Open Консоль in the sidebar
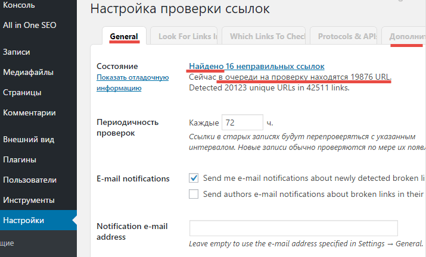Screen dimensions: 426x257 19,5
